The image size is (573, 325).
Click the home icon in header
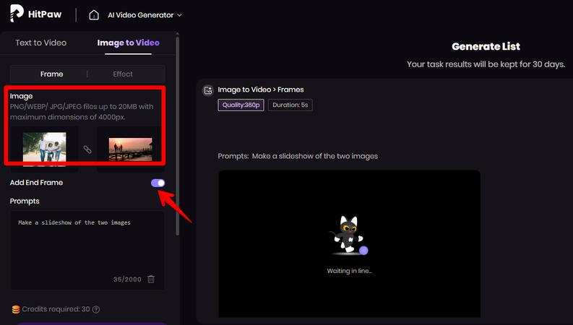point(94,14)
